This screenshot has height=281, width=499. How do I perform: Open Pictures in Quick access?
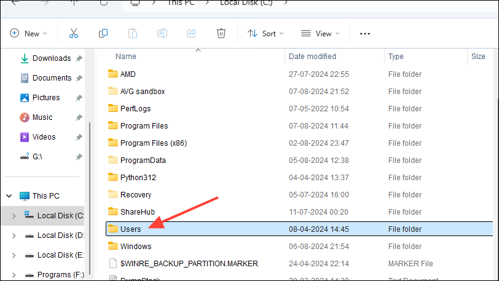coord(40,98)
